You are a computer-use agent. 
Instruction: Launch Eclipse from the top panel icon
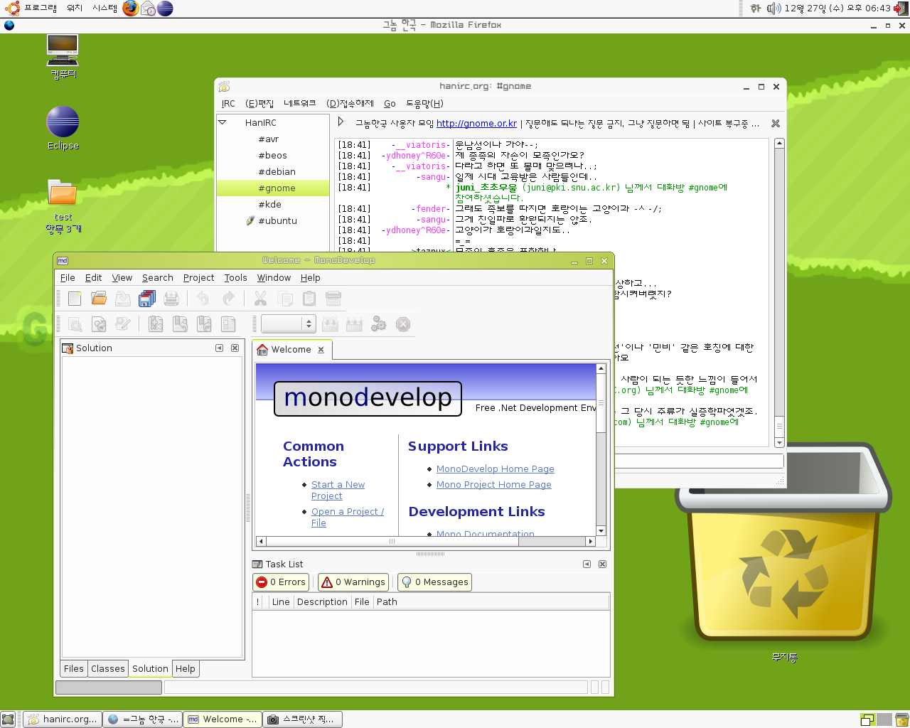coord(165,9)
